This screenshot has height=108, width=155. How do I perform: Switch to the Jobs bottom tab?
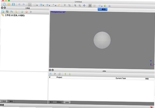pyautogui.click(x=67, y=102)
